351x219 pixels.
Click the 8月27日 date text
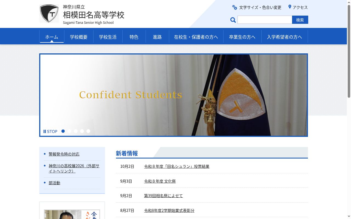coord(127,211)
